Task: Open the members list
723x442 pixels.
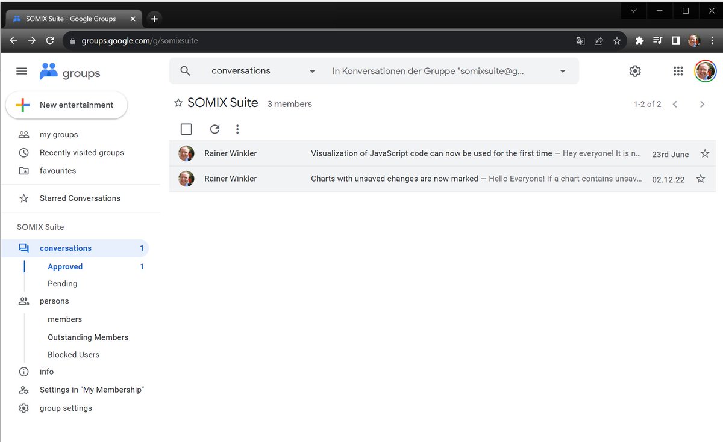Action: pyautogui.click(x=64, y=319)
